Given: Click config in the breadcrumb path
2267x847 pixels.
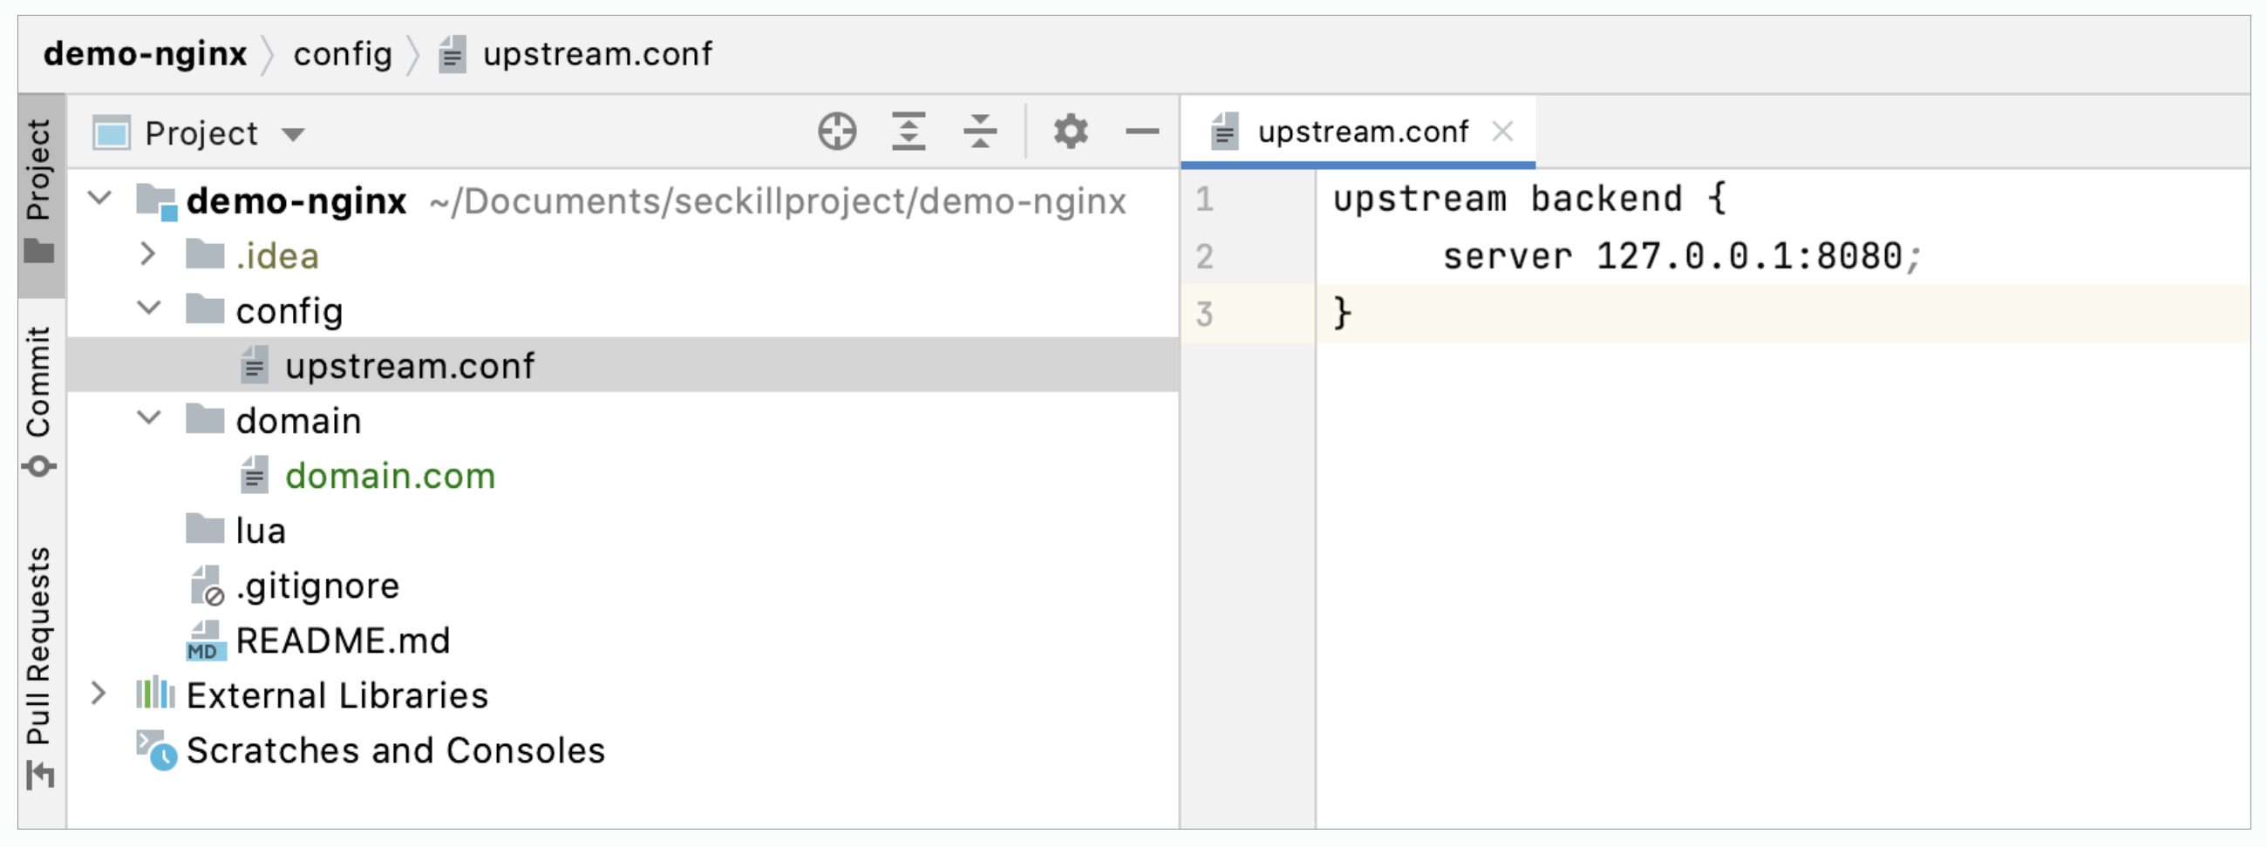Looking at the screenshot, I should pyautogui.click(x=343, y=55).
